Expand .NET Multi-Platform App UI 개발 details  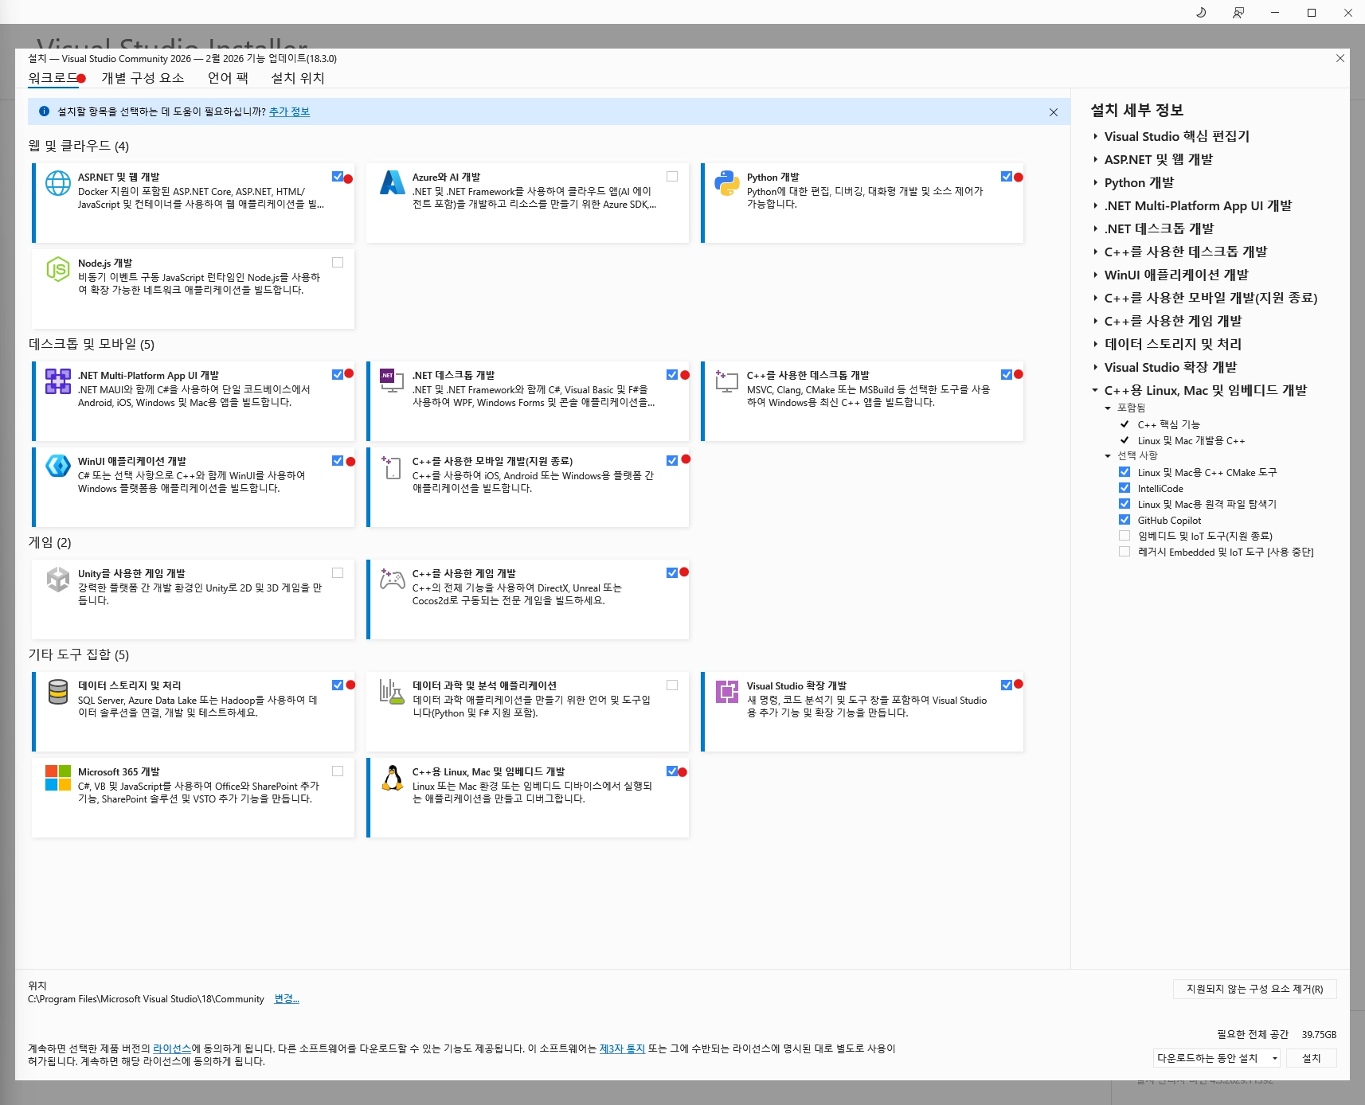pyautogui.click(x=1096, y=206)
